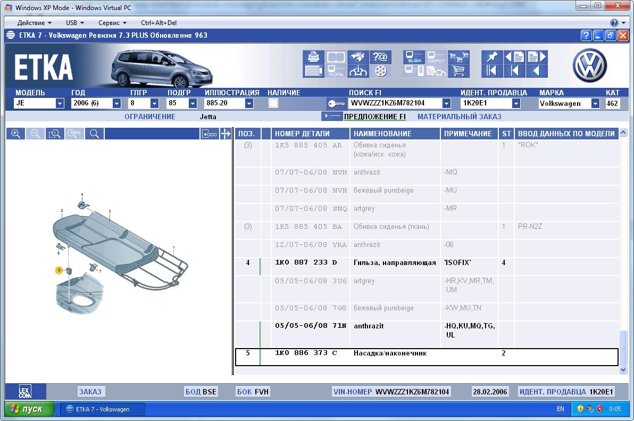Click the pushpin bookmark icon

(491, 57)
